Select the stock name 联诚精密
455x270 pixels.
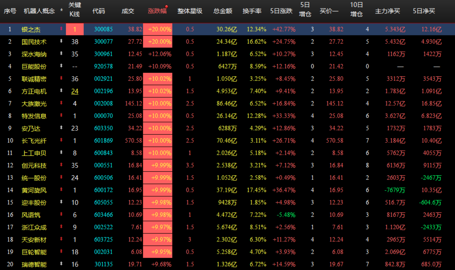34,79
